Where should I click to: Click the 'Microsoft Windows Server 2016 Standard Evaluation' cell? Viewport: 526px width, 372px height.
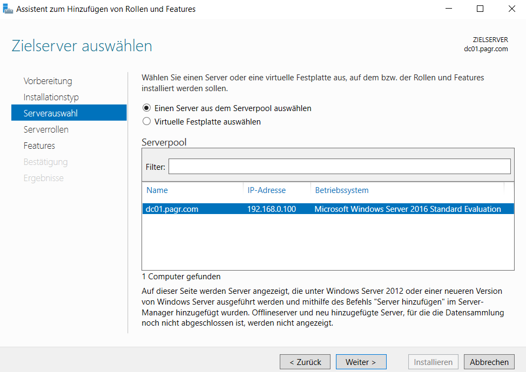click(408, 209)
